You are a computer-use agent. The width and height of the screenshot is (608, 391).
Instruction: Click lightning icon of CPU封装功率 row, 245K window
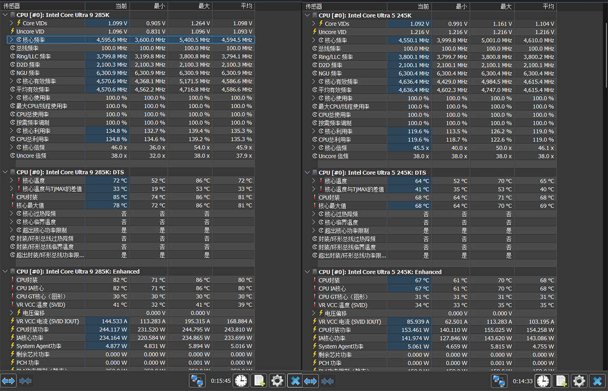[314, 330]
